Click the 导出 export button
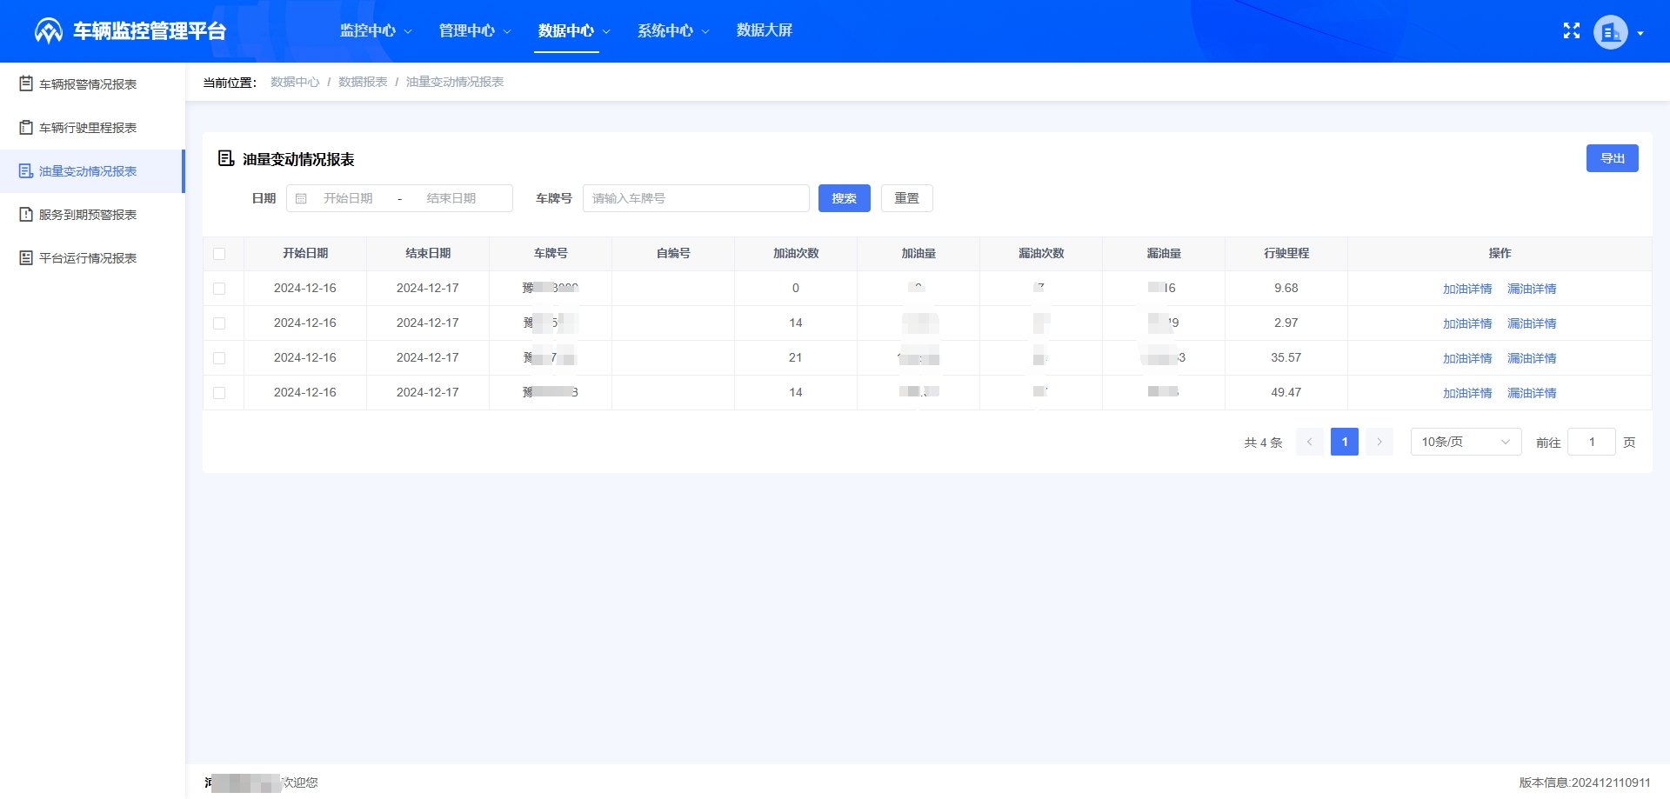This screenshot has height=799, width=1670. coord(1612,158)
